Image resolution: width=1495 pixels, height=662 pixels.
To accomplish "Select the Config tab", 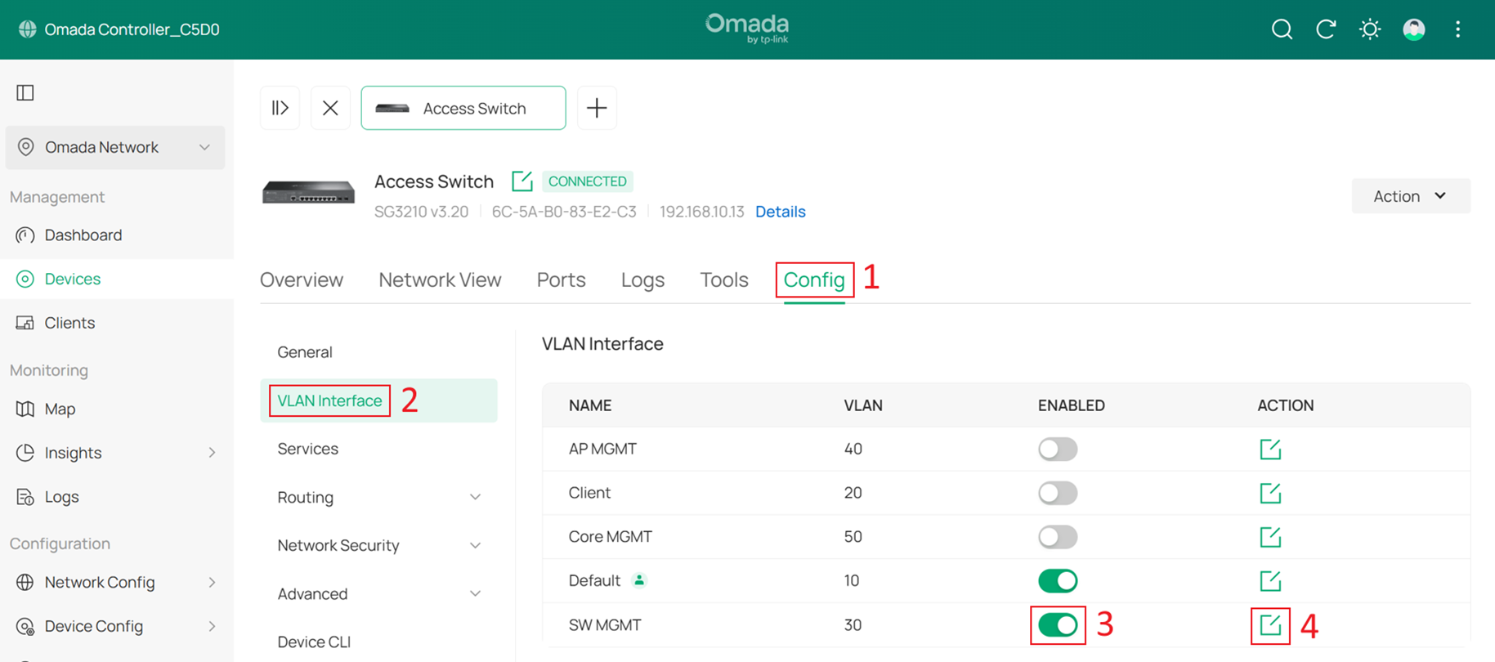I will point(814,280).
